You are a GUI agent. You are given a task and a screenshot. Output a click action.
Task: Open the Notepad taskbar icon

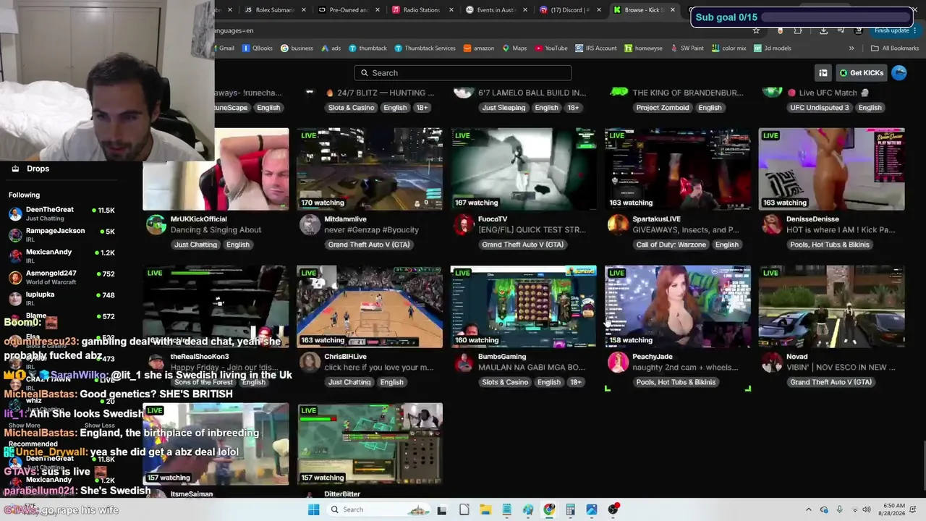pyautogui.click(x=506, y=509)
